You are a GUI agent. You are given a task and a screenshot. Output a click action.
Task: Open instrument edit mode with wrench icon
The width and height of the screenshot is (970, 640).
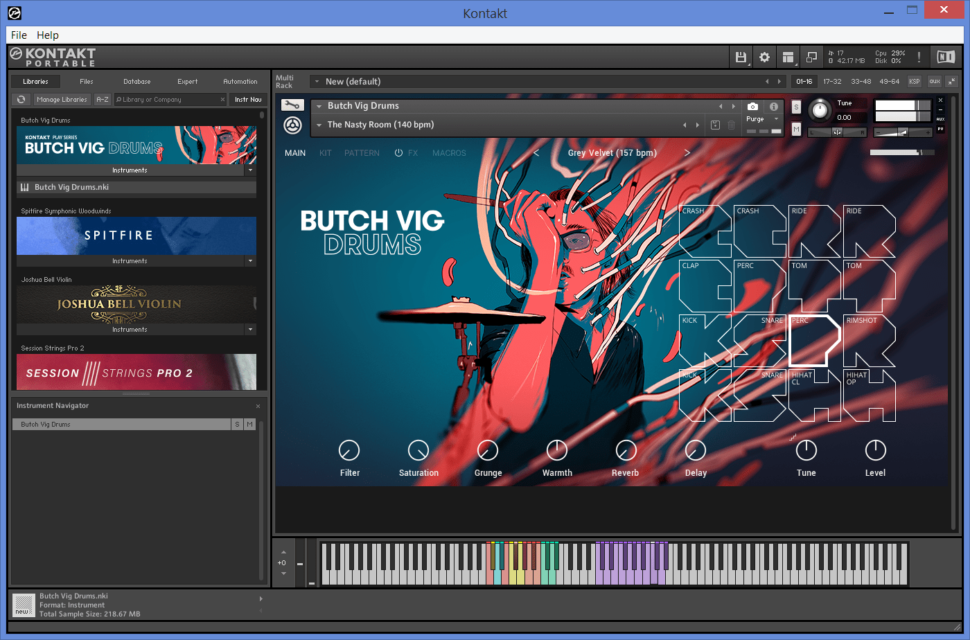point(292,105)
